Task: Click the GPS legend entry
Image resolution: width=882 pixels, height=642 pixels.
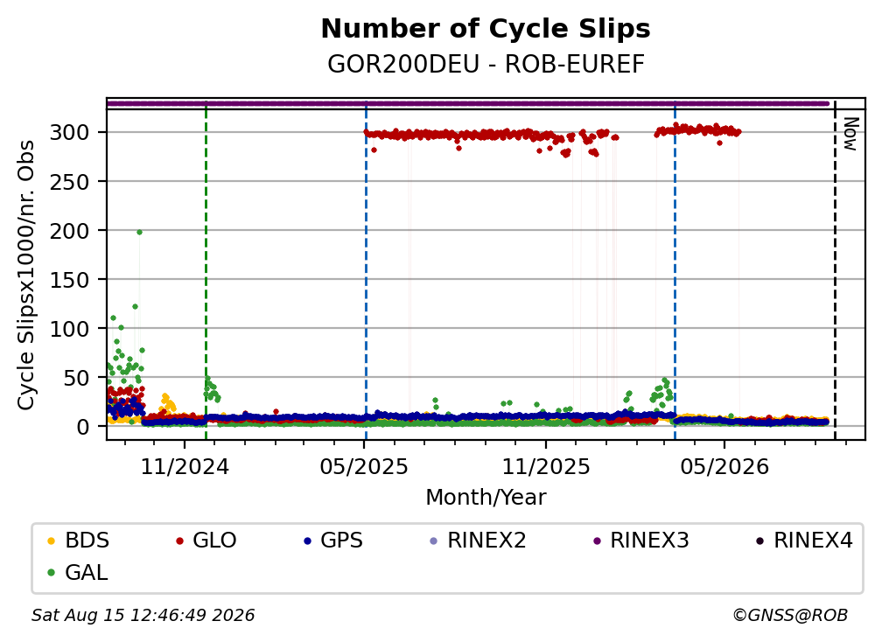Action: tap(333, 541)
